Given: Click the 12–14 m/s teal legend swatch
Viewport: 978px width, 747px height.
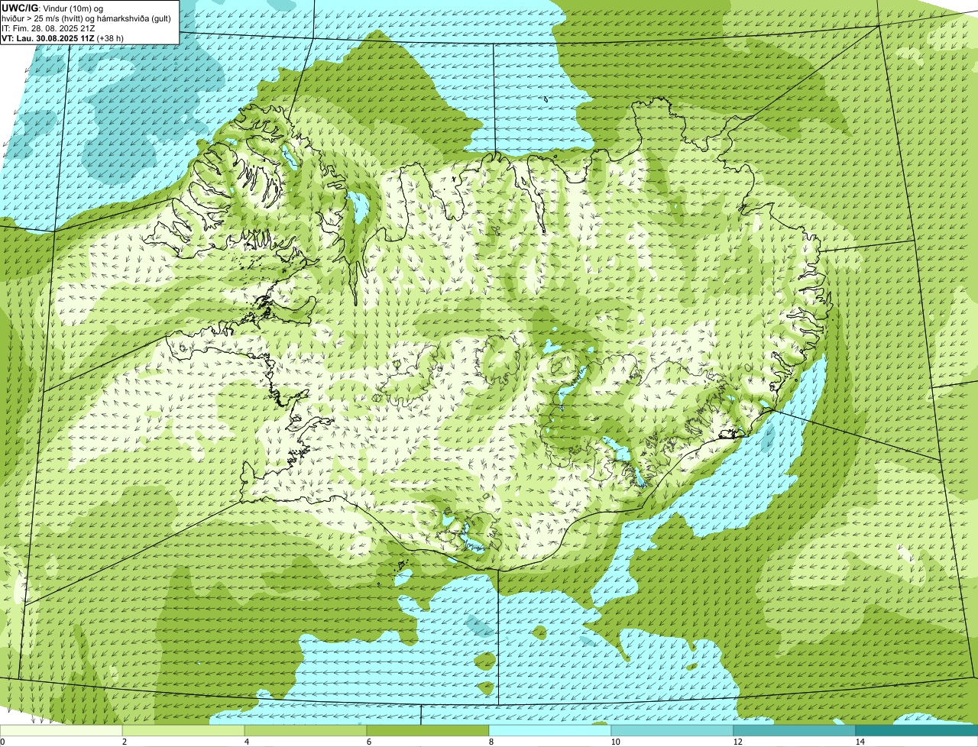Looking at the screenshot, I should 795,730.
